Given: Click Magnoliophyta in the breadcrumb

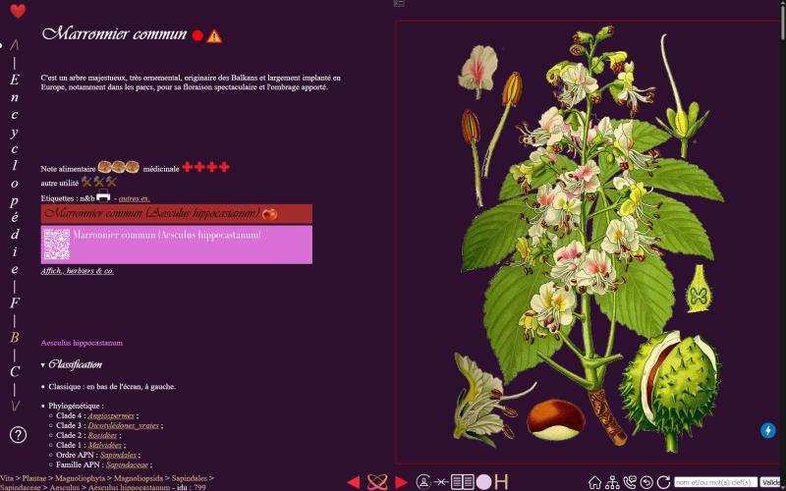Looking at the screenshot, I should pyautogui.click(x=81, y=478).
